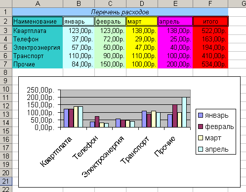Select row 1 header

pyautogui.click(x=6, y=12)
